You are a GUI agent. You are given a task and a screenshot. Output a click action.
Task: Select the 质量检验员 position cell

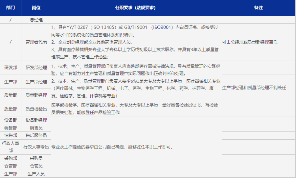click(36, 109)
